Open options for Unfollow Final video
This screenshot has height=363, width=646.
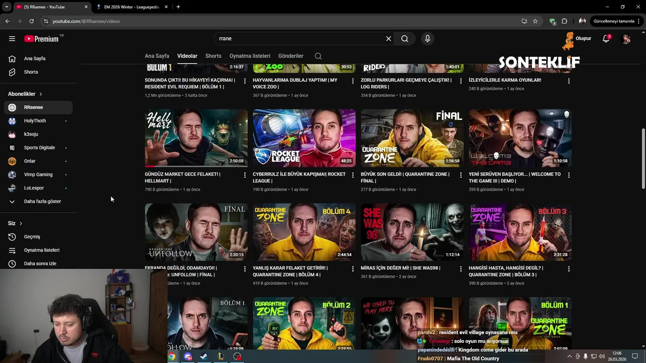[x=245, y=269]
